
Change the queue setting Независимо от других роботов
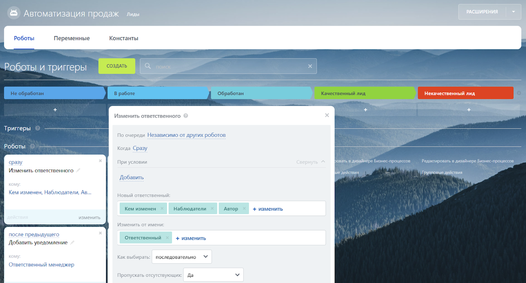tap(186, 135)
